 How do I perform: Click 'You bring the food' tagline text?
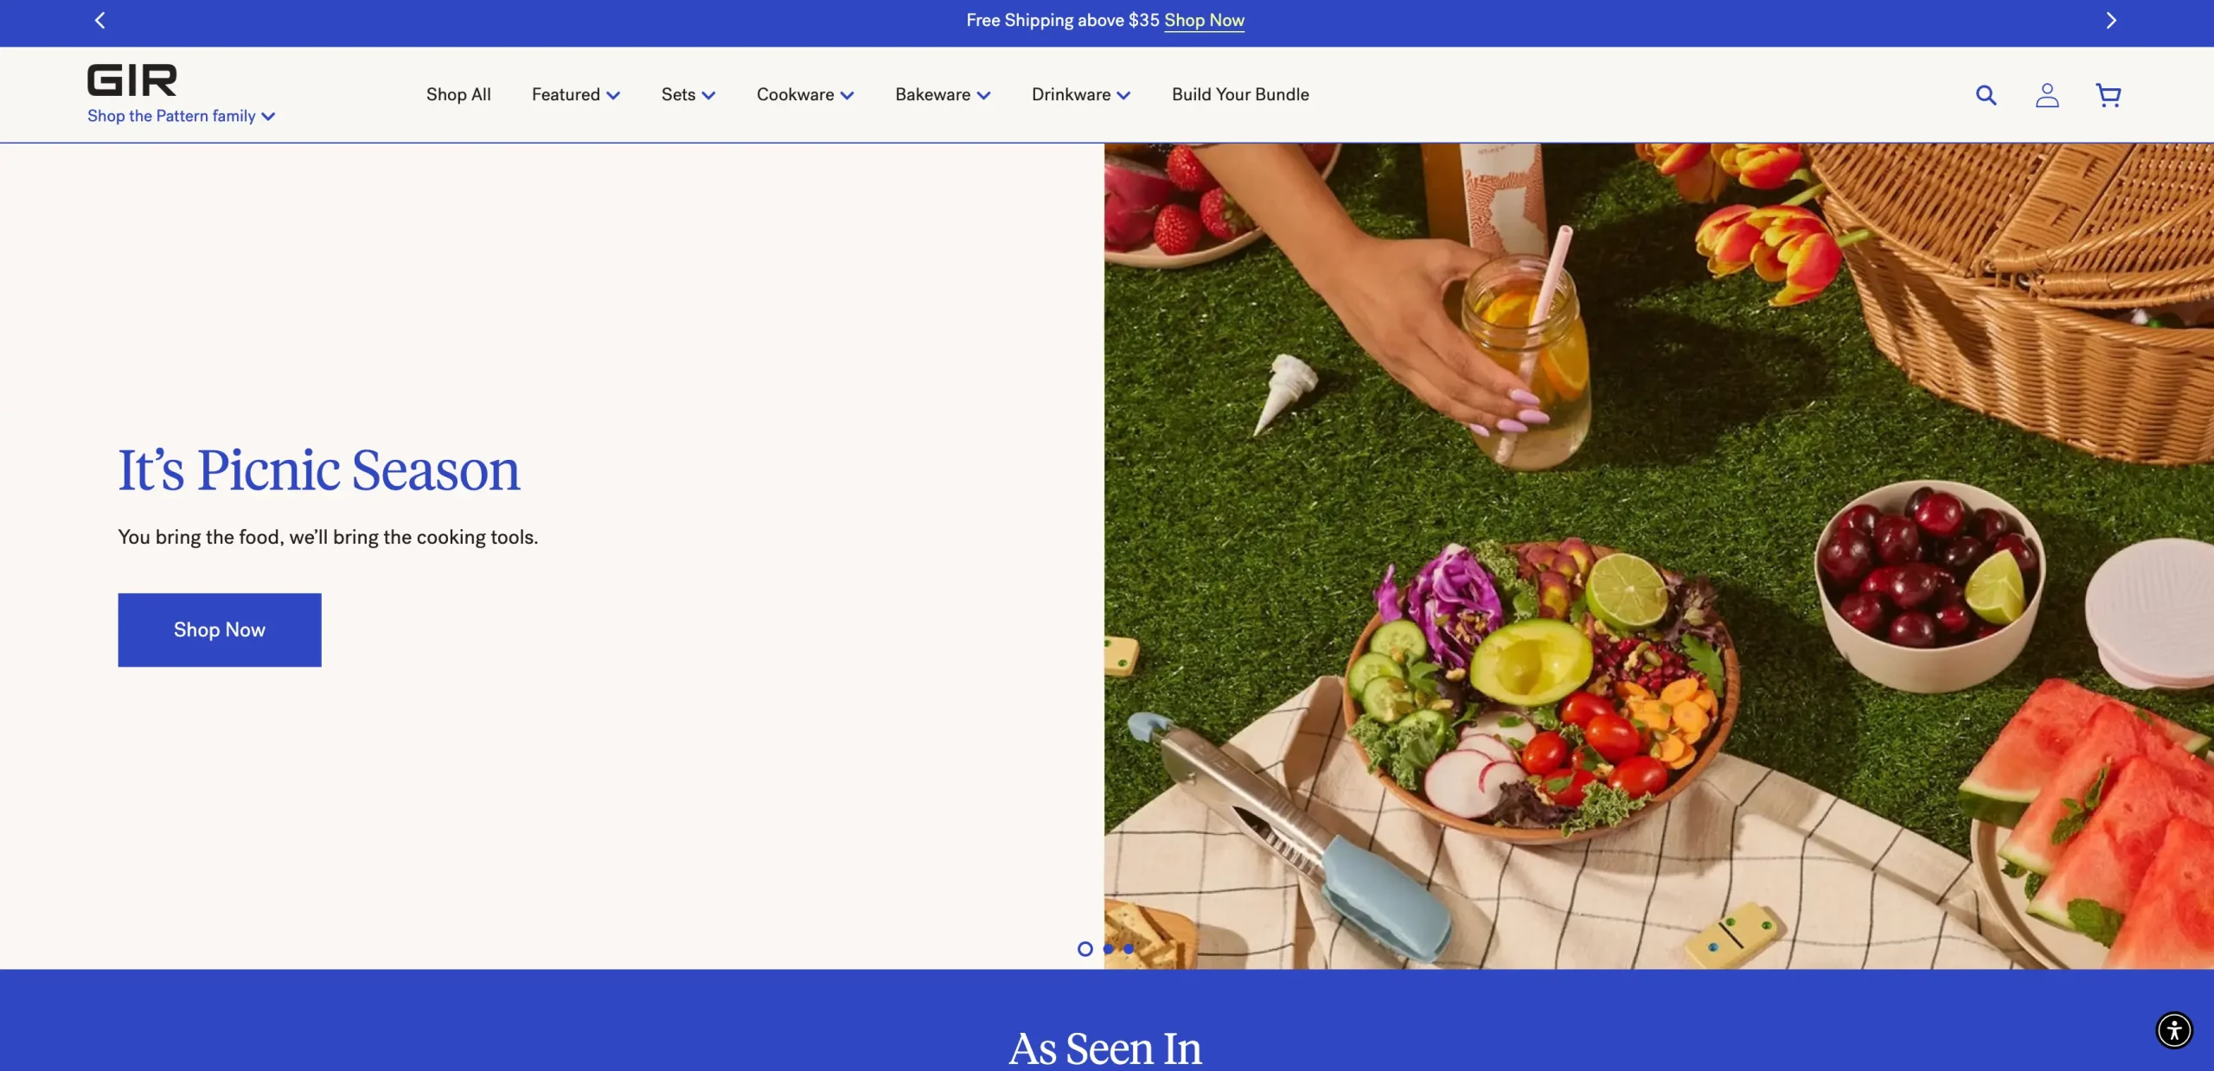(328, 537)
